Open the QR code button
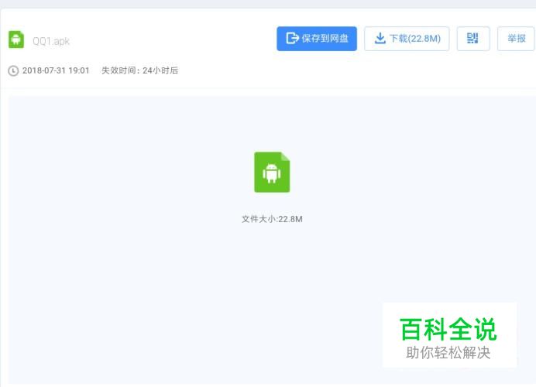This screenshot has width=536, height=387. pos(473,39)
